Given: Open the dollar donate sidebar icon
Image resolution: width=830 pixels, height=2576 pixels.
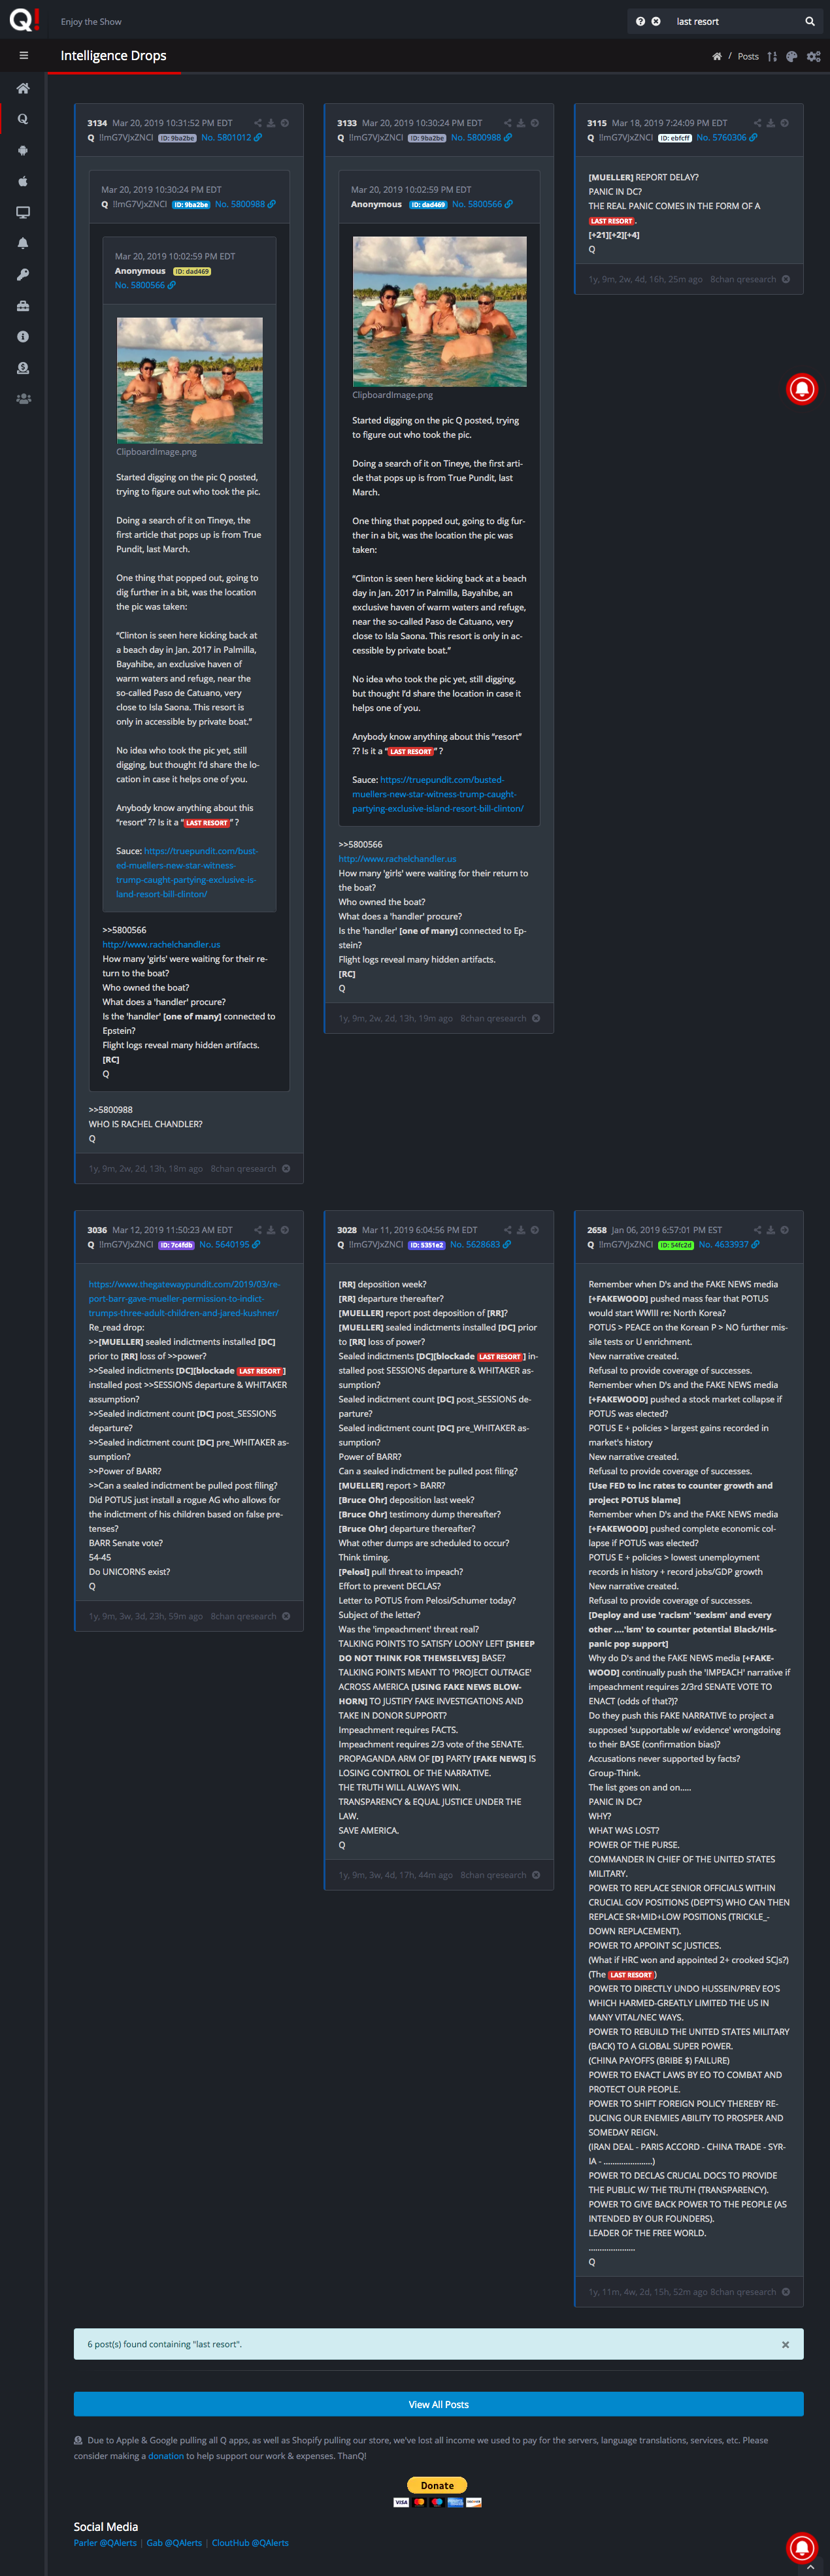Looking at the screenshot, I should (x=23, y=368).
